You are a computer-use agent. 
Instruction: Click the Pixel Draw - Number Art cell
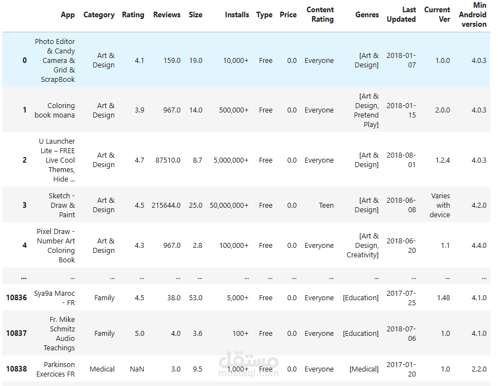56,245
